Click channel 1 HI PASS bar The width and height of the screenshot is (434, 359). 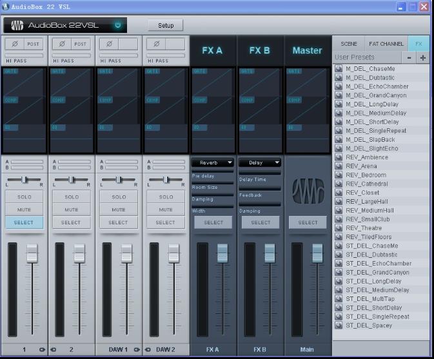[24, 55]
